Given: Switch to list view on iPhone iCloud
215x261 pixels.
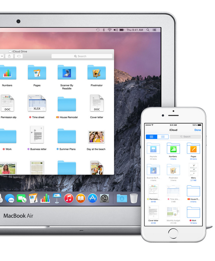Looking at the screenshot, I should (x=163, y=137).
